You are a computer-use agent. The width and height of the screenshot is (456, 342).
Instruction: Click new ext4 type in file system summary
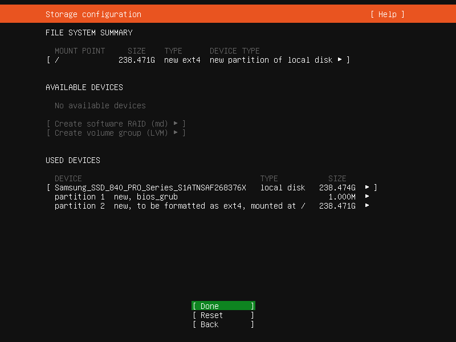tap(182, 60)
